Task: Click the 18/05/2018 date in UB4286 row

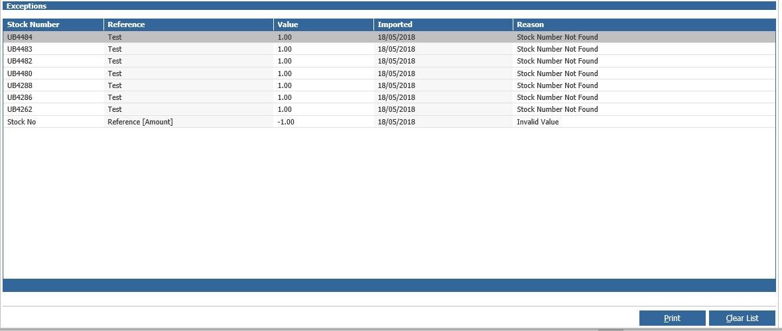Action: [x=397, y=97]
